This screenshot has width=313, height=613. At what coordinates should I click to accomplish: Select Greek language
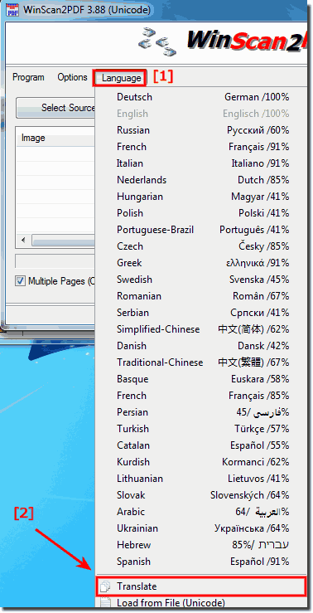pyautogui.click(x=200, y=263)
